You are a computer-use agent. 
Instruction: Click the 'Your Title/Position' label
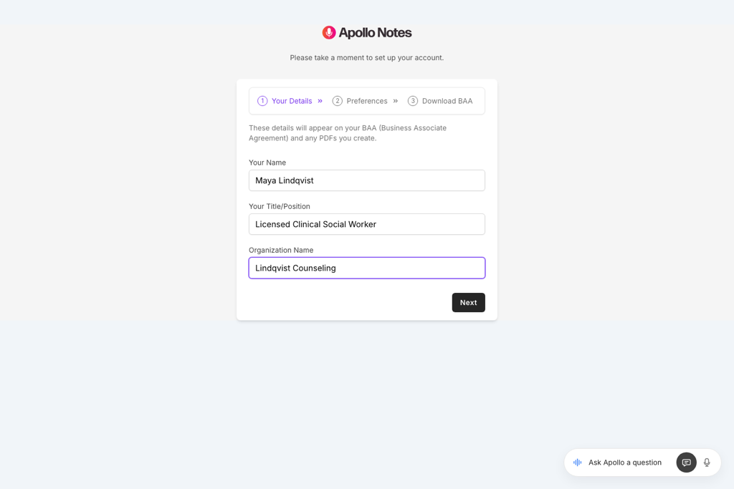click(280, 206)
